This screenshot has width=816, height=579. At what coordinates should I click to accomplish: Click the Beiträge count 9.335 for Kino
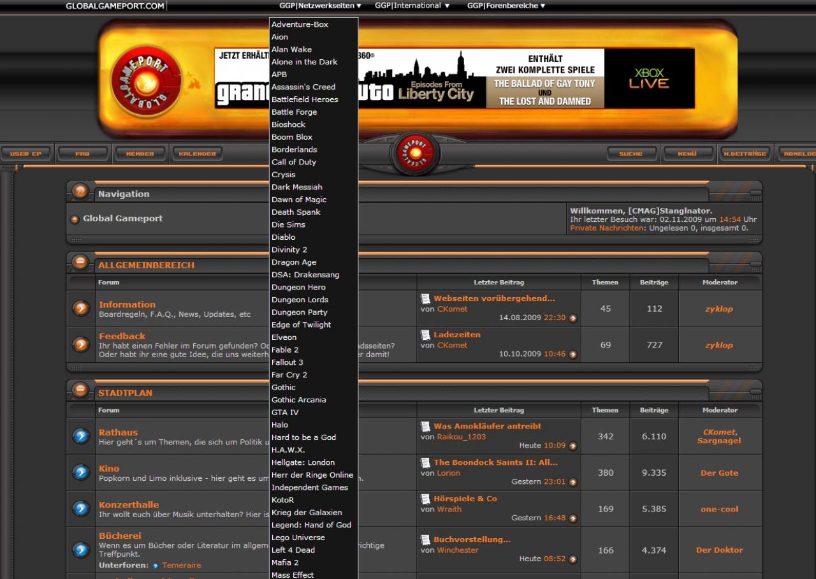[654, 473]
